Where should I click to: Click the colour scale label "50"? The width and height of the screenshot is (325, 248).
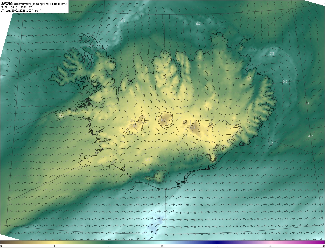pos(323,246)
